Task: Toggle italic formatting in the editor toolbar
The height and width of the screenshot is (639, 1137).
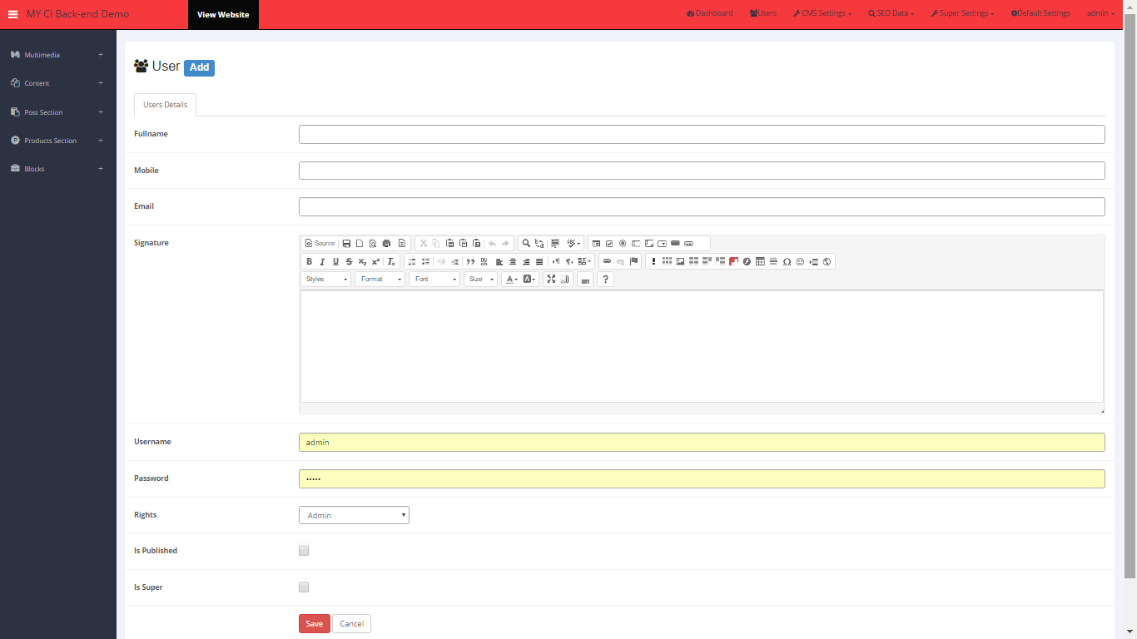Action: 322,261
